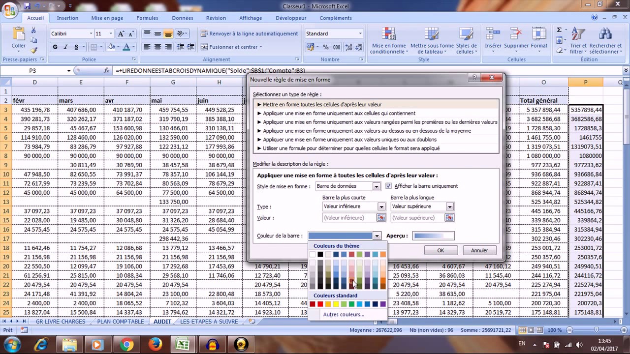630x354 pixels.
Task: Click the Google Chrome taskbar icon
Action: [x=126, y=344]
